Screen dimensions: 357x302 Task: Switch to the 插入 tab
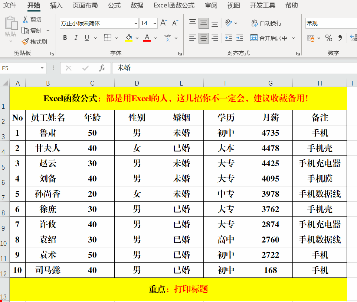[56, 5]
